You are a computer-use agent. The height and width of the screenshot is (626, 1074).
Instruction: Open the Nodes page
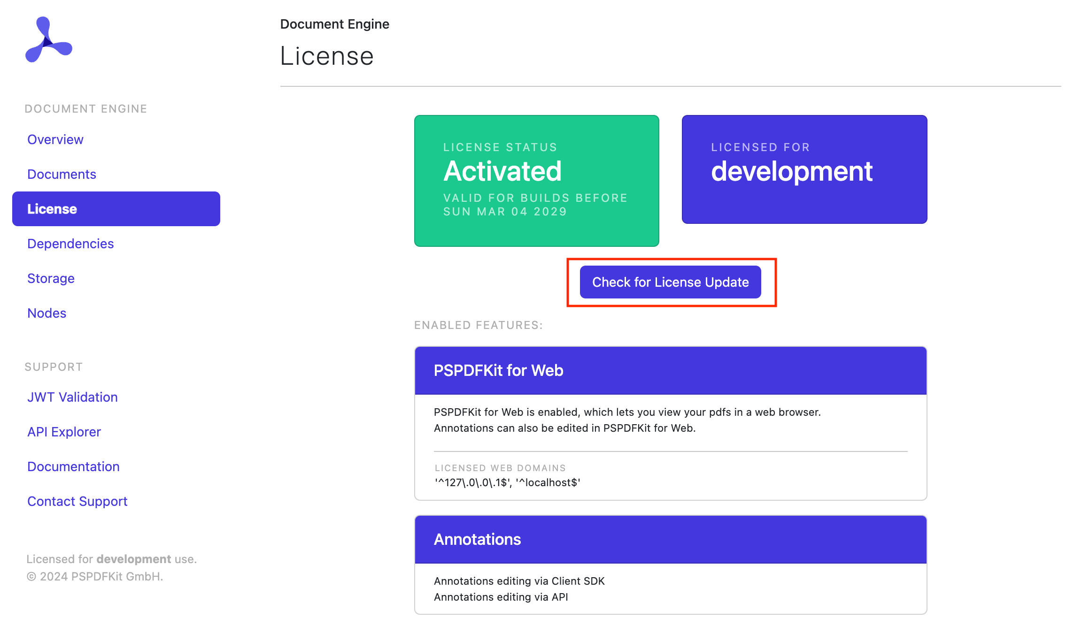pyautogui.click(x=46, y=313)
